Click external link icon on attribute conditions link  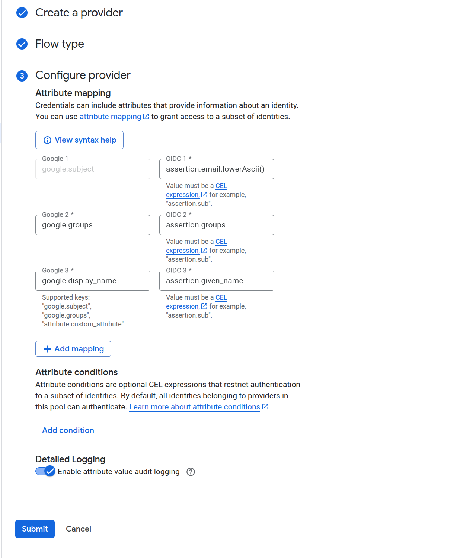click(x=265, y=407)
